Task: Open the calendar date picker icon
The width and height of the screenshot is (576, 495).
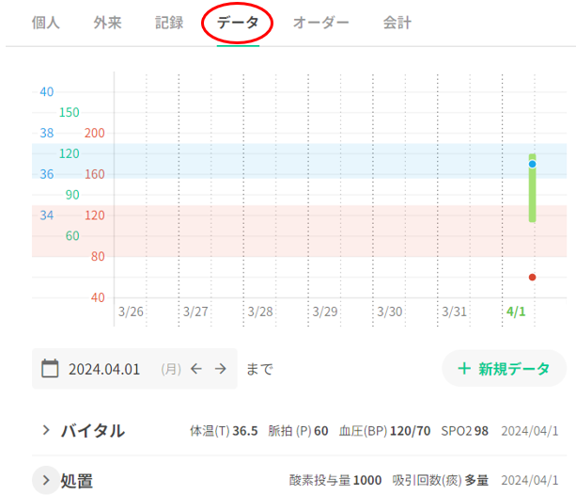Action: pos(50,368)
